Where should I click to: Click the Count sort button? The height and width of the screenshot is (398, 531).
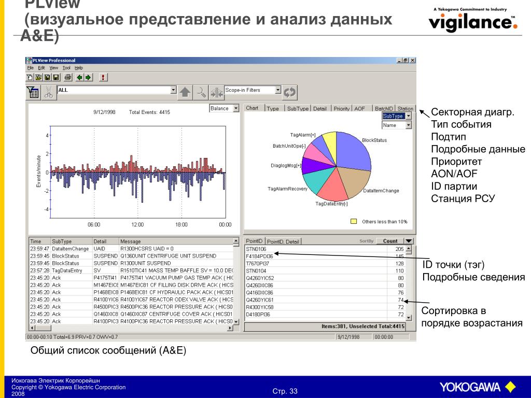(390, 241)
